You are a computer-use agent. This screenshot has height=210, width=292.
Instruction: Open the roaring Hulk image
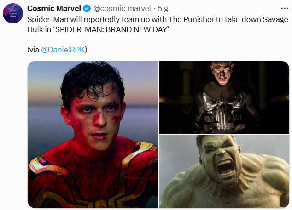224,171
